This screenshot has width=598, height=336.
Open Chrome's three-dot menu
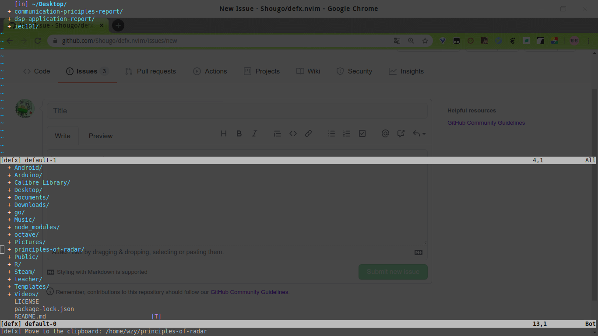point(588,40)
